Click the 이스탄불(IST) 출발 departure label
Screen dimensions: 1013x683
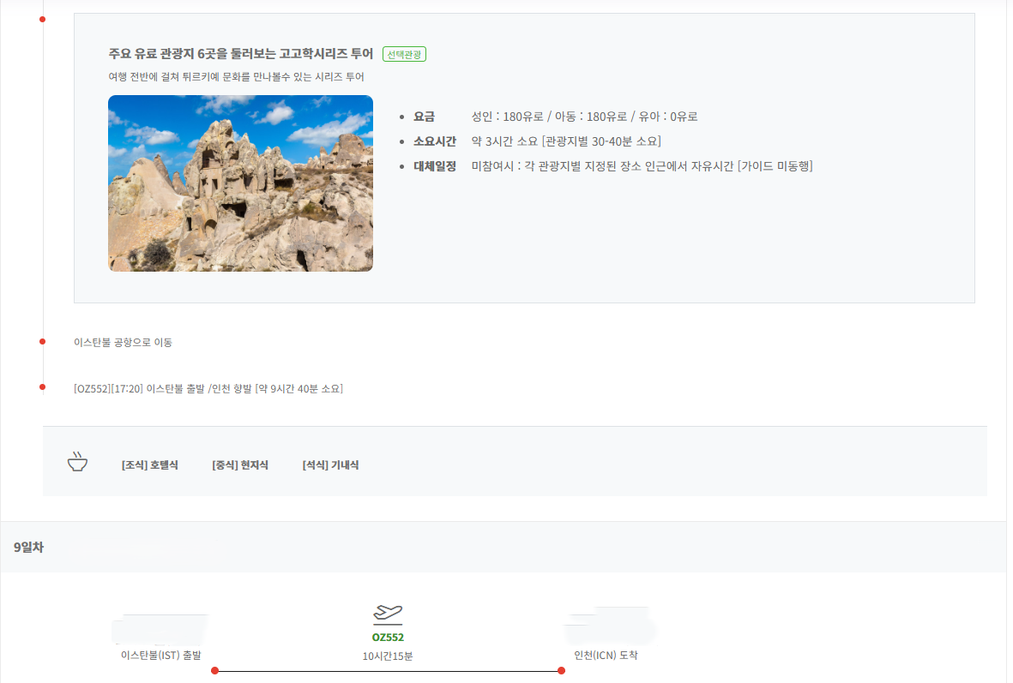[161, 656]
